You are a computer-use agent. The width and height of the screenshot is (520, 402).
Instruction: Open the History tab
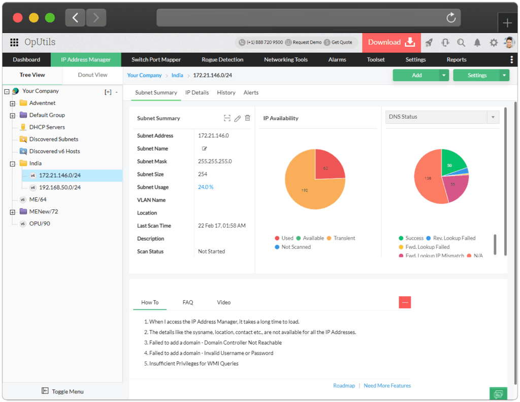[226, 93]
